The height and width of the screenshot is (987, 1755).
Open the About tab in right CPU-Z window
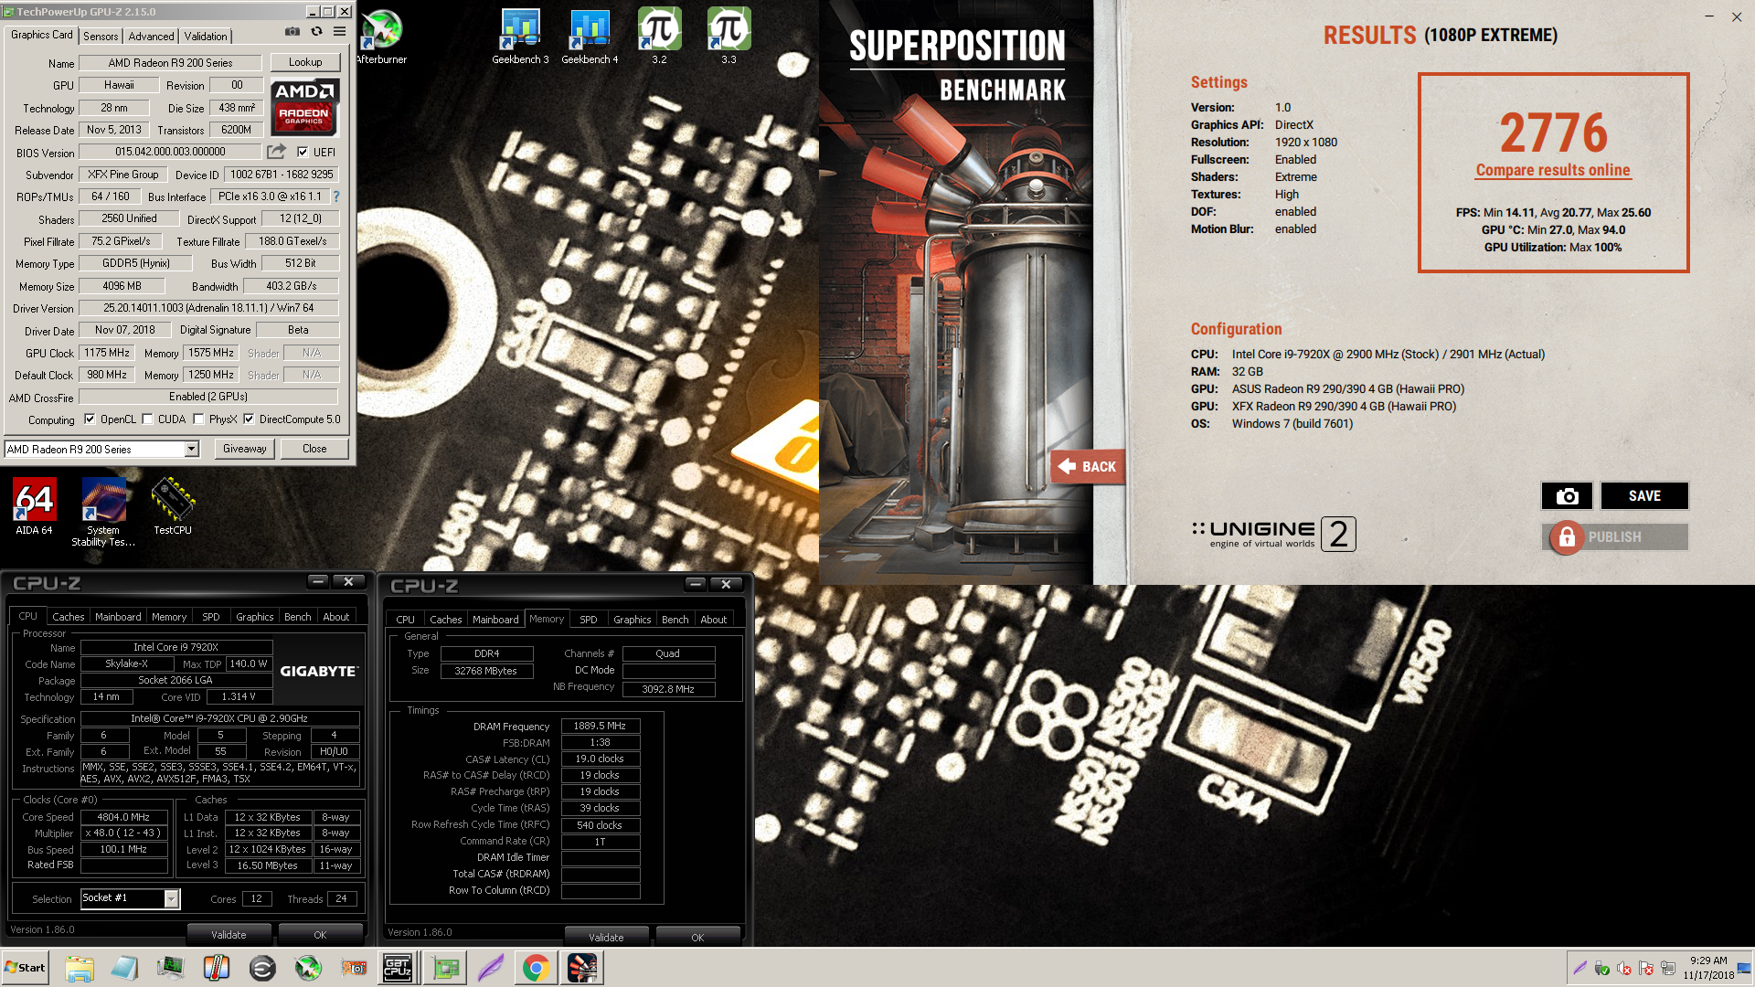pyautogui.click(x=714, y=620)
